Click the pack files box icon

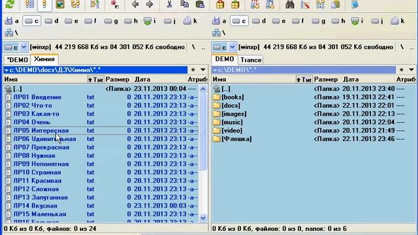(220, 5)
